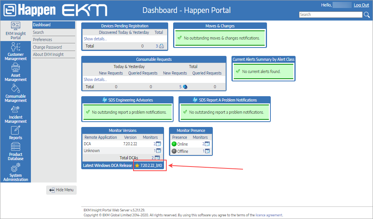Click the star icon by latest DCA release

[x=137, y=165]
